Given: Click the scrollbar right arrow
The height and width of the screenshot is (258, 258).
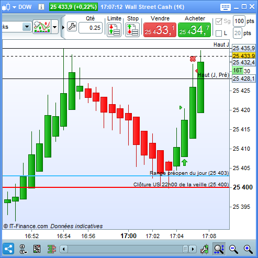Looking at the screenshot, I should coord(193,249).
